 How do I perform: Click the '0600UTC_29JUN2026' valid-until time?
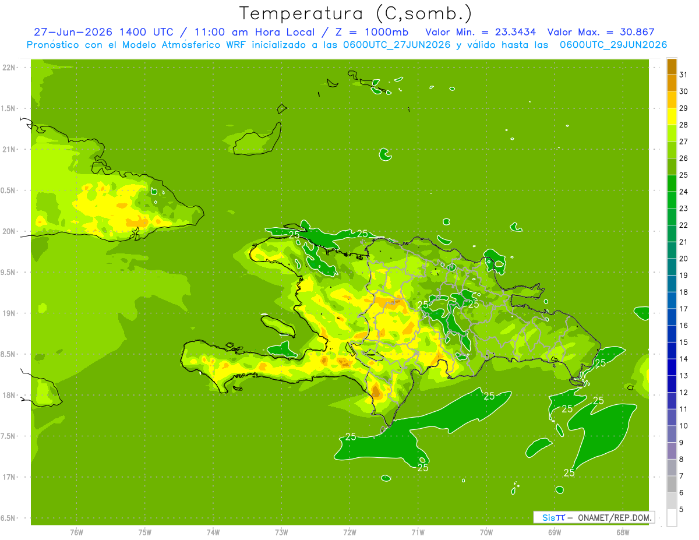[x=613, y=45]
